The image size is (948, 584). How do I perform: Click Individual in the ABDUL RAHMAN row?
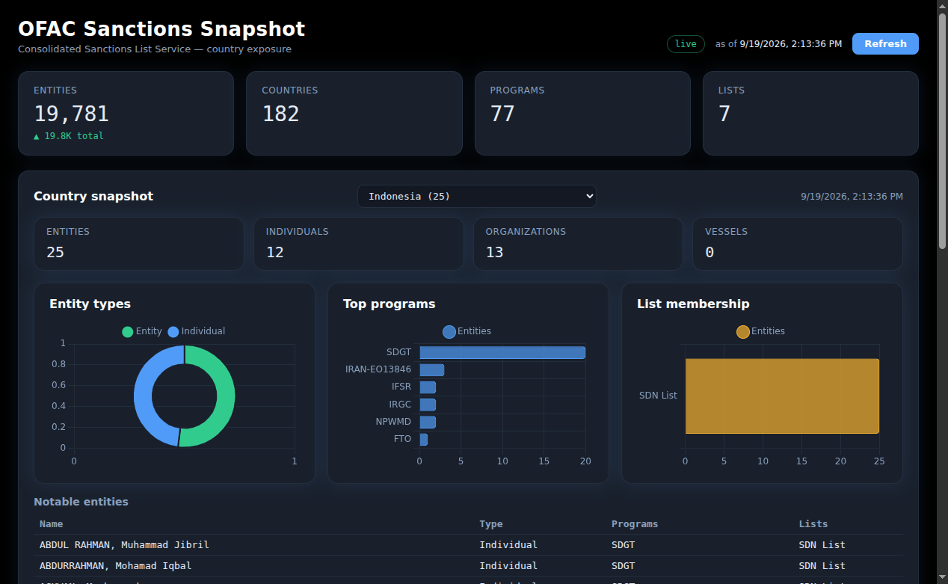click(x=508, y=544)
